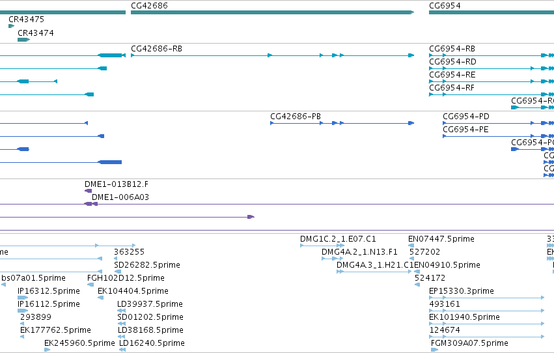554x353 pixels.
Task: Click EST 124674 label
Action: pos(445,330)
